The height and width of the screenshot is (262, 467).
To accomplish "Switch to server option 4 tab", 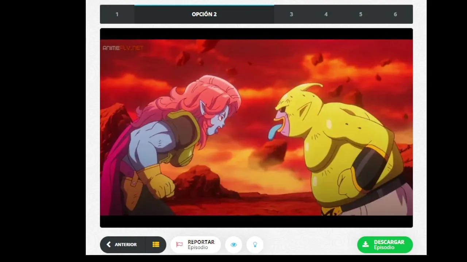I will 326,14.
